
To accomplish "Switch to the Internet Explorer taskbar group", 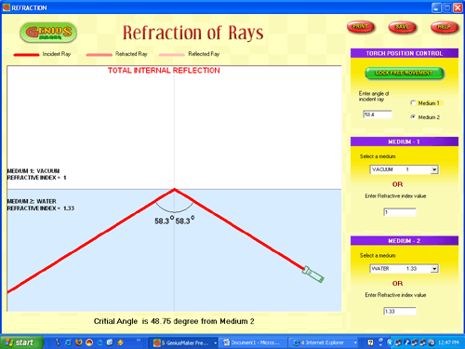I will (323, 342).
